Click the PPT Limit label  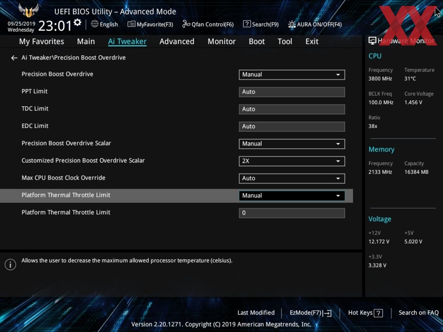coord(35,91)
